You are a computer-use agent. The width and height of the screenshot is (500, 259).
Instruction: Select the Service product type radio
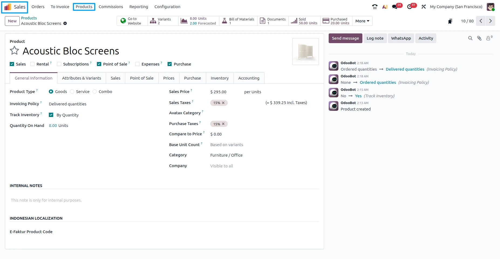pyautogui.click(x=72, y=92)
